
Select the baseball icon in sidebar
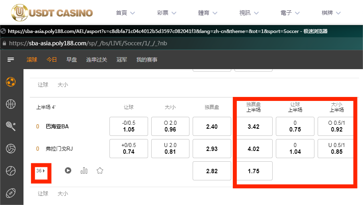(11, 171)
